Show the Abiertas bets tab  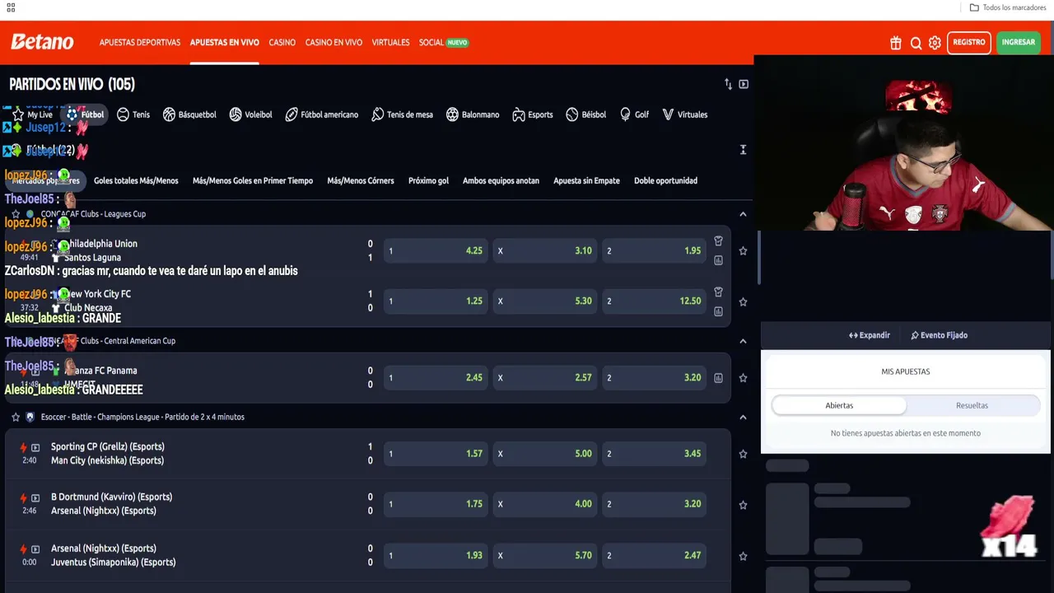click(839, 405)
